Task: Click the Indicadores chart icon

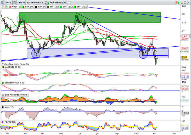Action: point(47,3)
